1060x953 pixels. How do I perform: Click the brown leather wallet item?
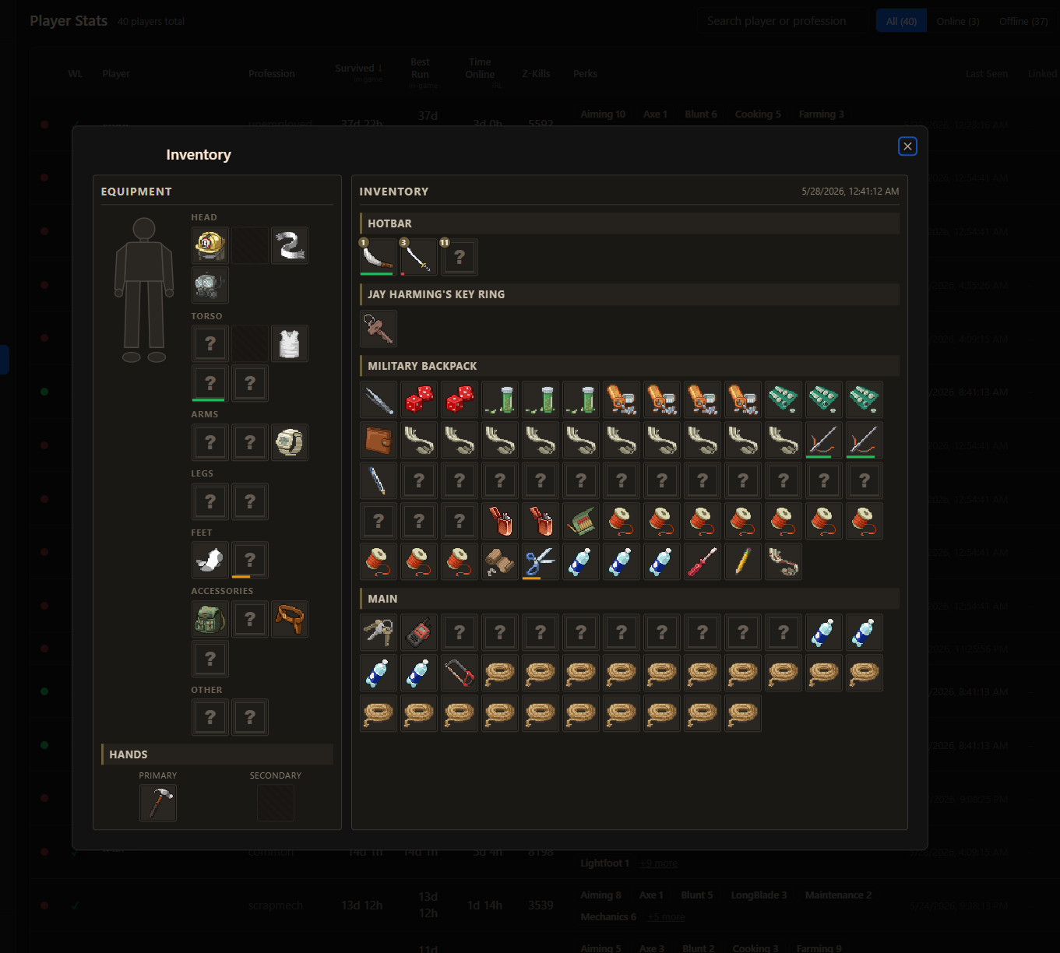point(379,440)
